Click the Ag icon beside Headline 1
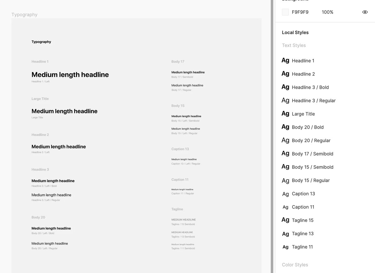This screenshot has height=273, width=375. pos(285,60)
